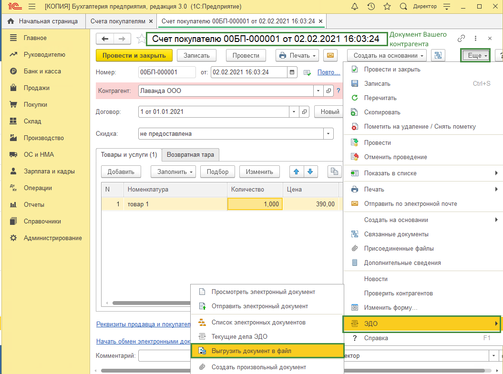Click document posted status icon near date

tap(307, 72)
